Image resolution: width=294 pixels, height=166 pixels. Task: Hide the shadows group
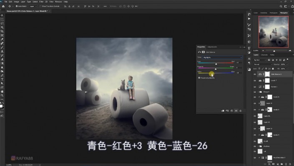(x=255, y=146)
